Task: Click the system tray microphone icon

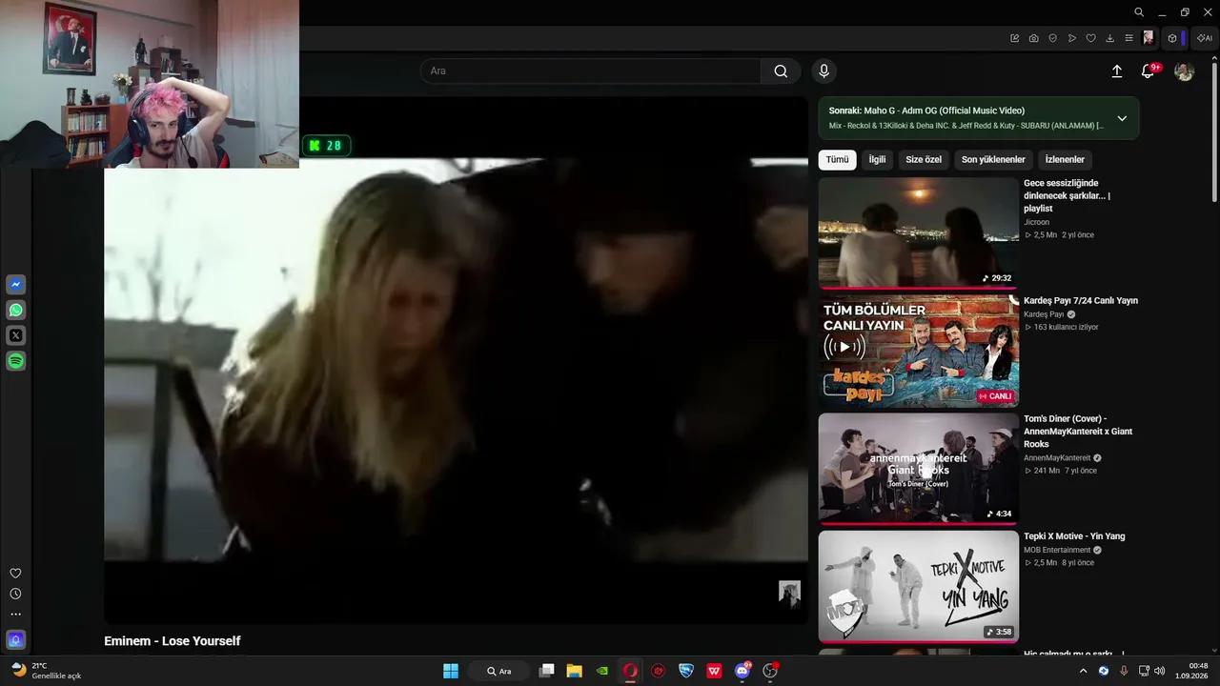Action: [x=1124, y=671]
